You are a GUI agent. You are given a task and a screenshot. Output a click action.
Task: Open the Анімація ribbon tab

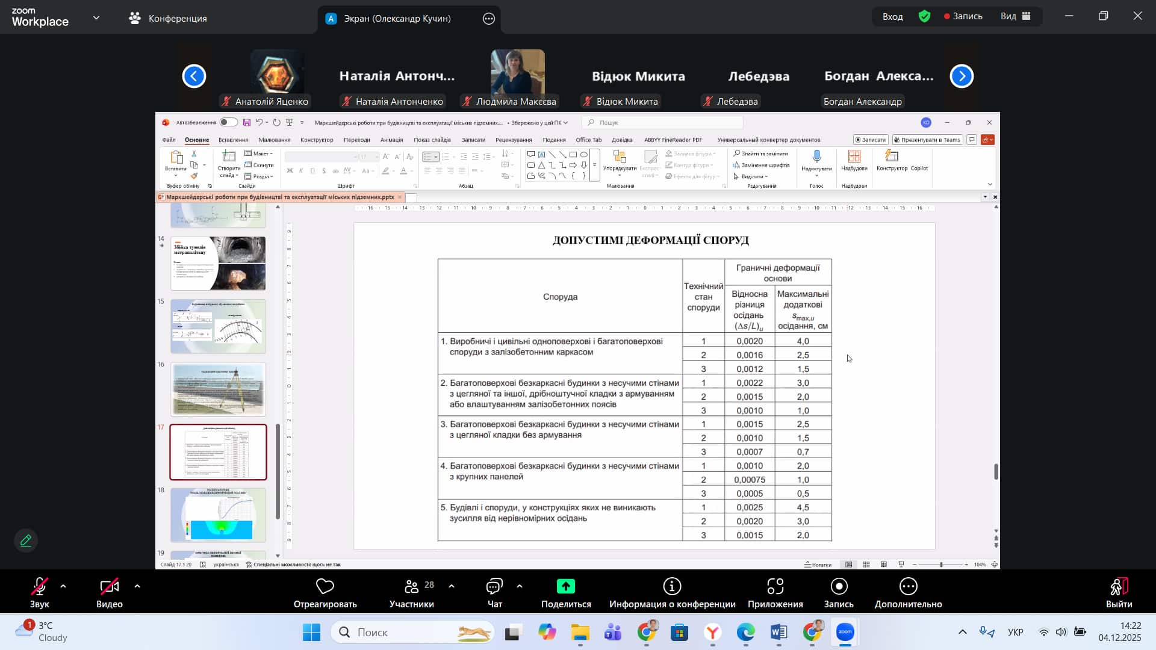click(x=391, y=140)
